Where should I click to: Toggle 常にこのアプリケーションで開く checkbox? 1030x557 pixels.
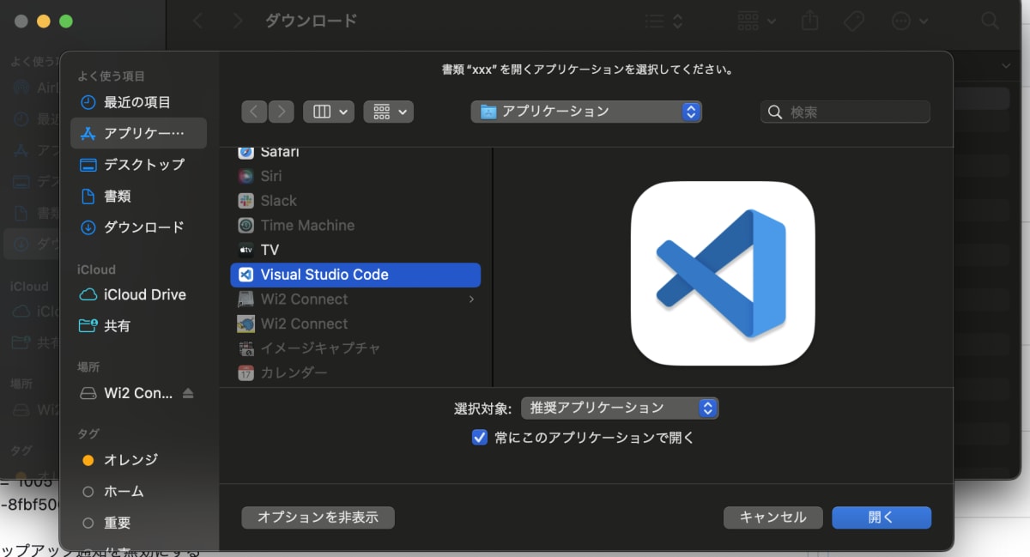[480, 438]
